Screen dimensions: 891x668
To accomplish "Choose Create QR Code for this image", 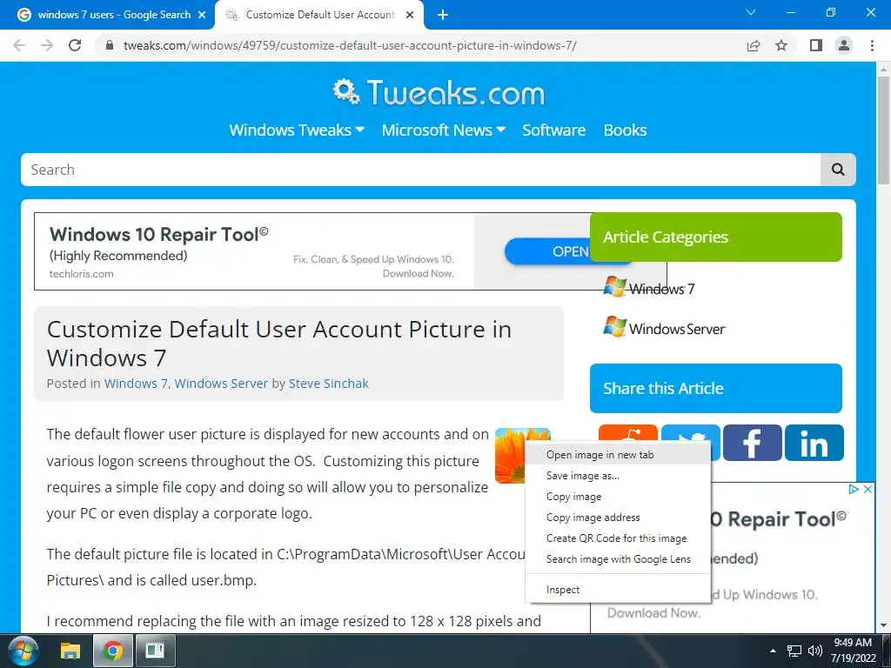I will tap(619, 538).
